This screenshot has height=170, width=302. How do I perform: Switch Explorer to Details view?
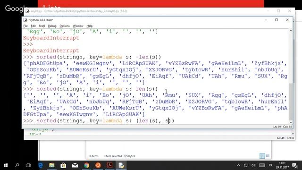[262, 156]
